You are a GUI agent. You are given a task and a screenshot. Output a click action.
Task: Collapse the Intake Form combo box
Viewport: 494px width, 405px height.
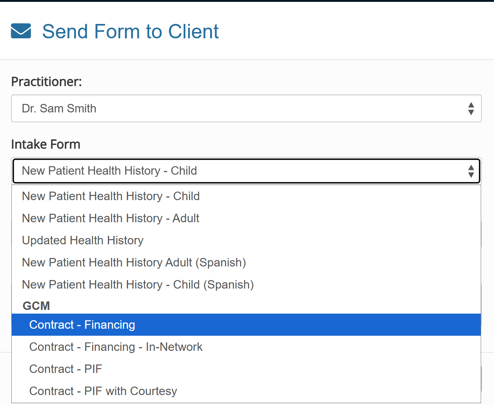(x=246, y=171)
